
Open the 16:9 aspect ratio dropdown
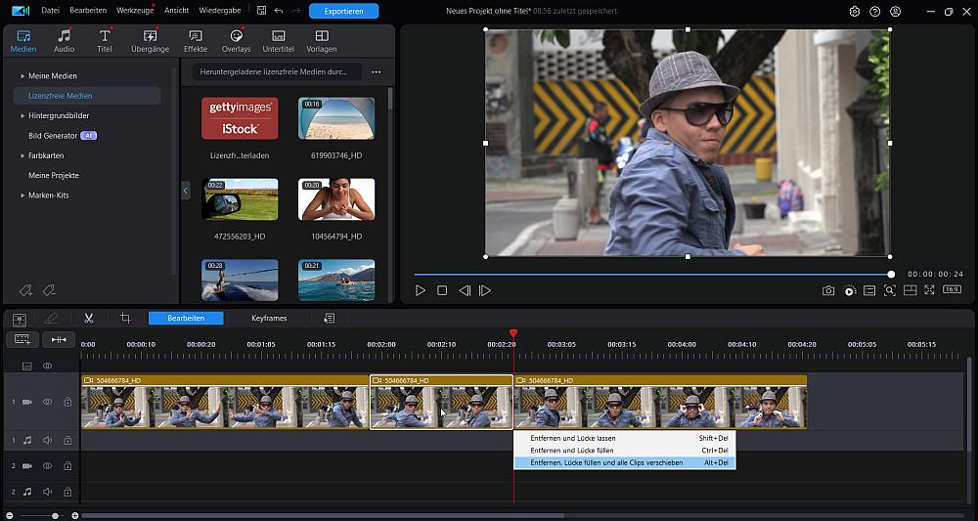click(x=951, y=290)
